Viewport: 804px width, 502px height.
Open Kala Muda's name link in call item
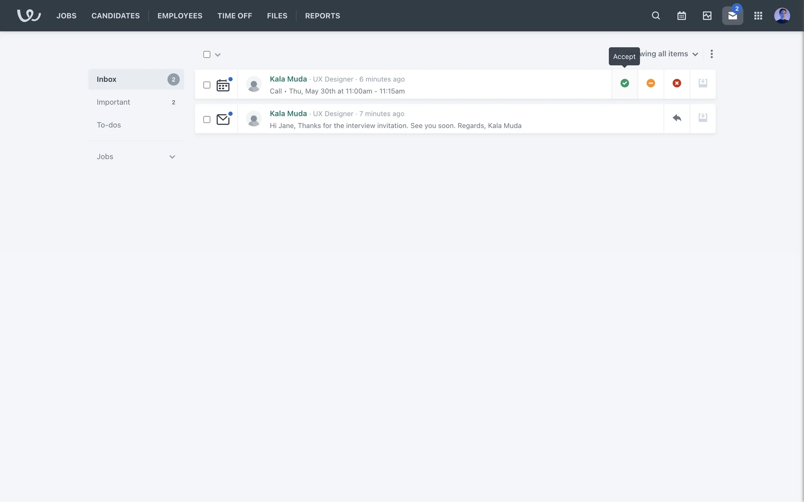pyautogui.click(x=288, y=79)
